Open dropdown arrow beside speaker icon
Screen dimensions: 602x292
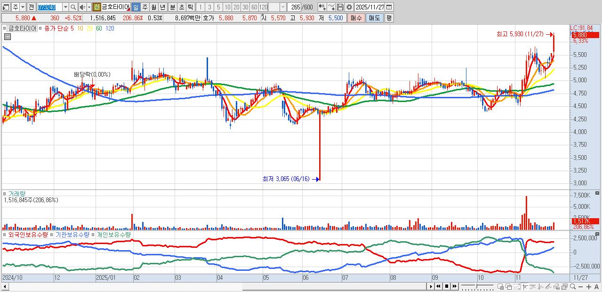tap(89, 7)
